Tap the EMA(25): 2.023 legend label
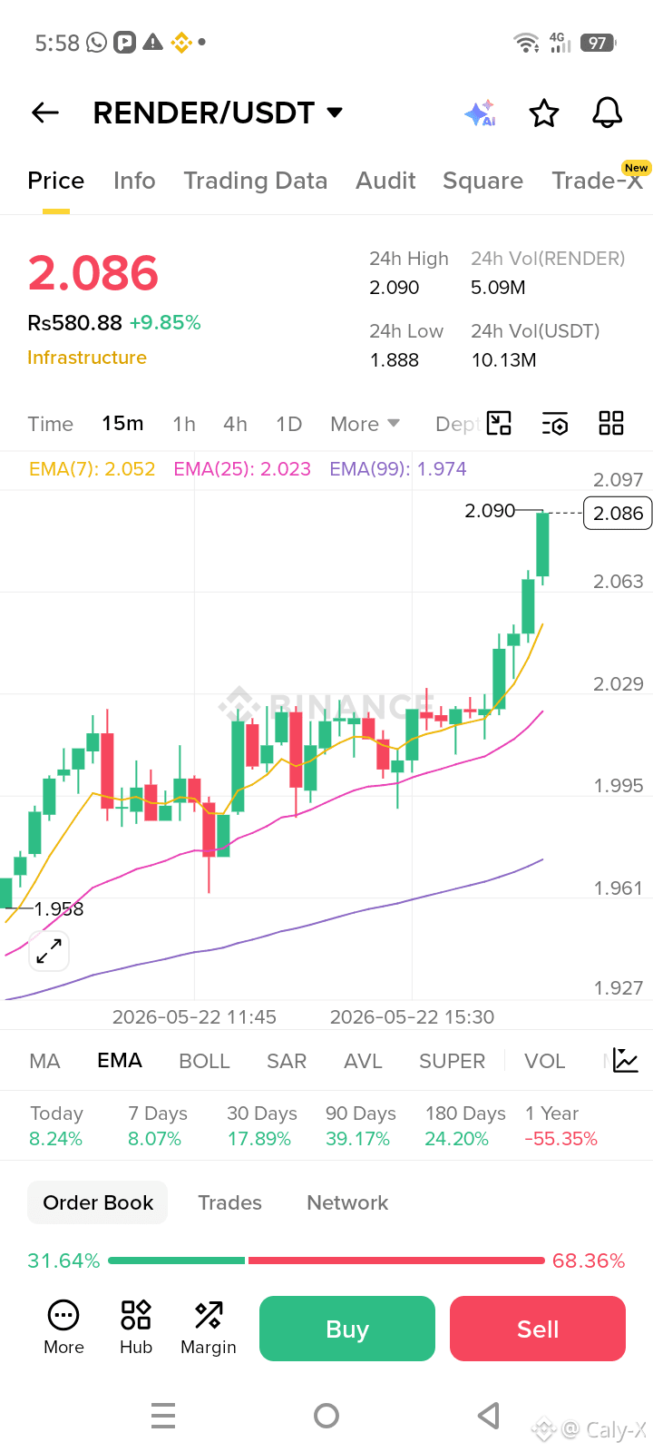Image resolution: width=653 pixels, height=1452 pixels. click(242, 469)
